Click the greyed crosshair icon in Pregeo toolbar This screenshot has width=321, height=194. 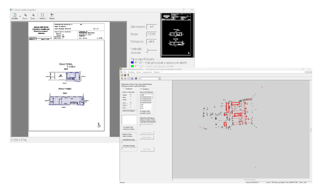tap(139, 79)
